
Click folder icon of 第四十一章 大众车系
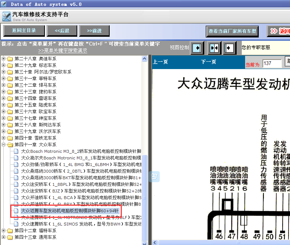[x=10, y=145]
